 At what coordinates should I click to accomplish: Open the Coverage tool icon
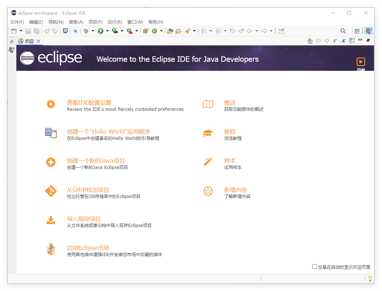[115, 31]
